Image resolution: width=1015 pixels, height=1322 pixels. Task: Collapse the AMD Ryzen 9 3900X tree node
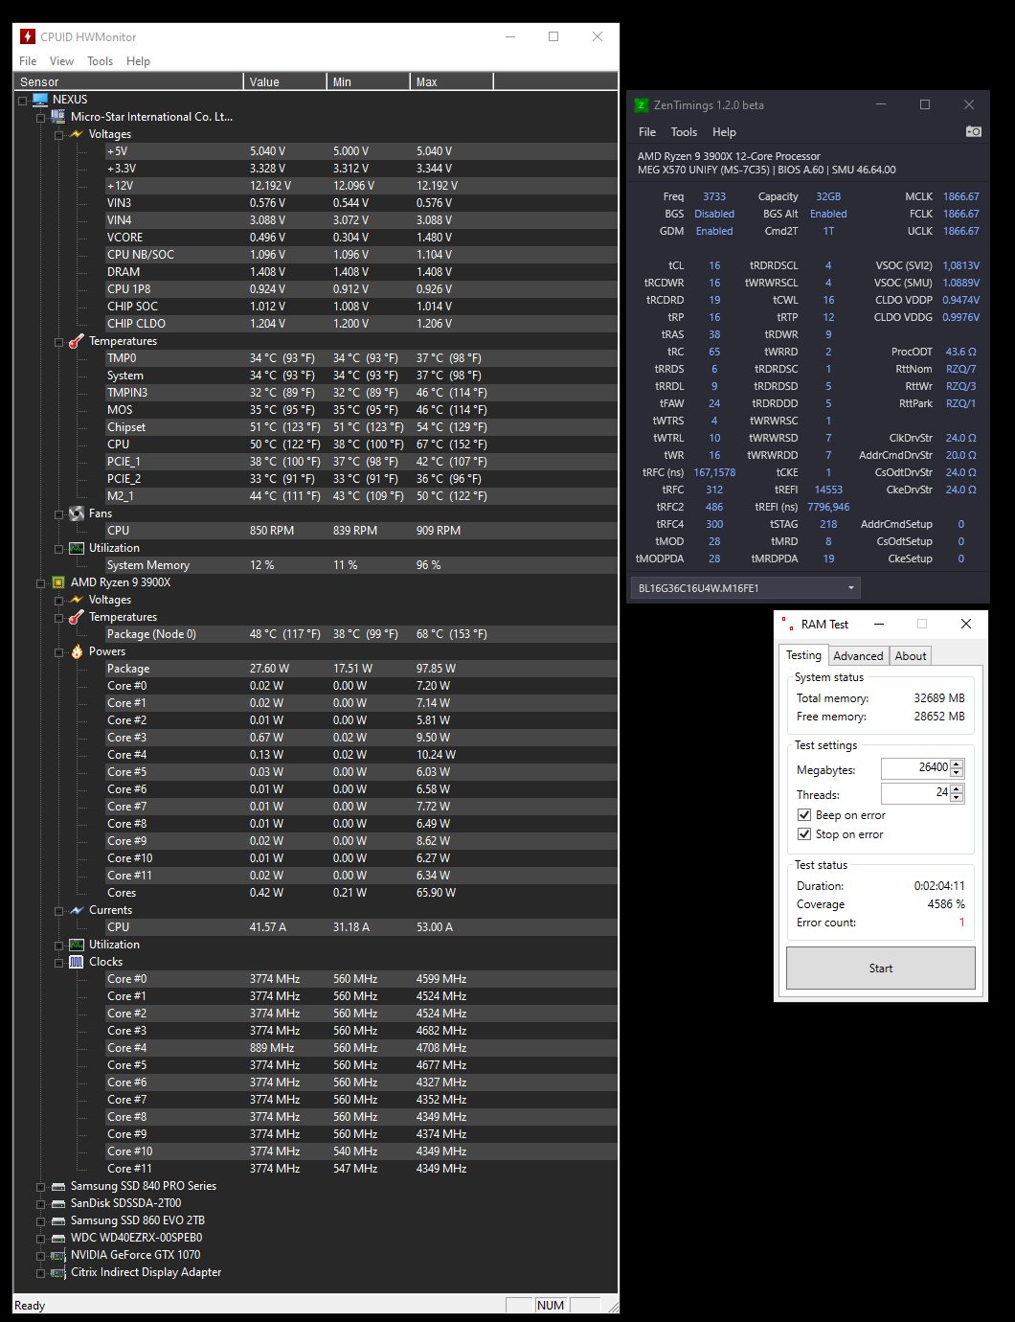[40, 581]
